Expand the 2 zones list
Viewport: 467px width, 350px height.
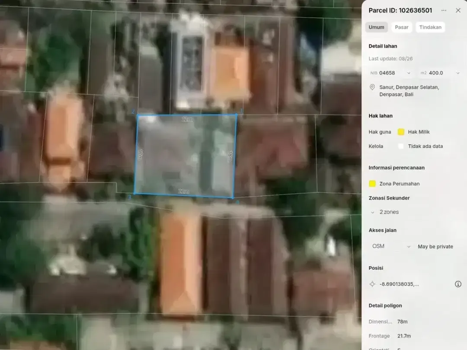coord(385,212)
